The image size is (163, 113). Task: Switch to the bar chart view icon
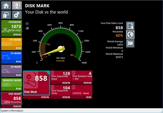click(x=27, y=28)
